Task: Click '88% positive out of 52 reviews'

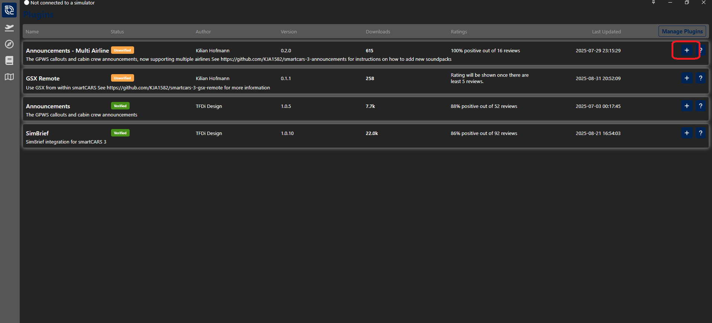Action: tap(484, 106)
